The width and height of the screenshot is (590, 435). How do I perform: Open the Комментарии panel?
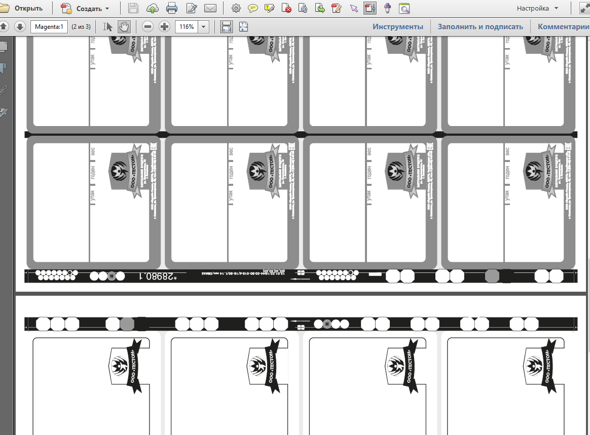click(563, 27)
